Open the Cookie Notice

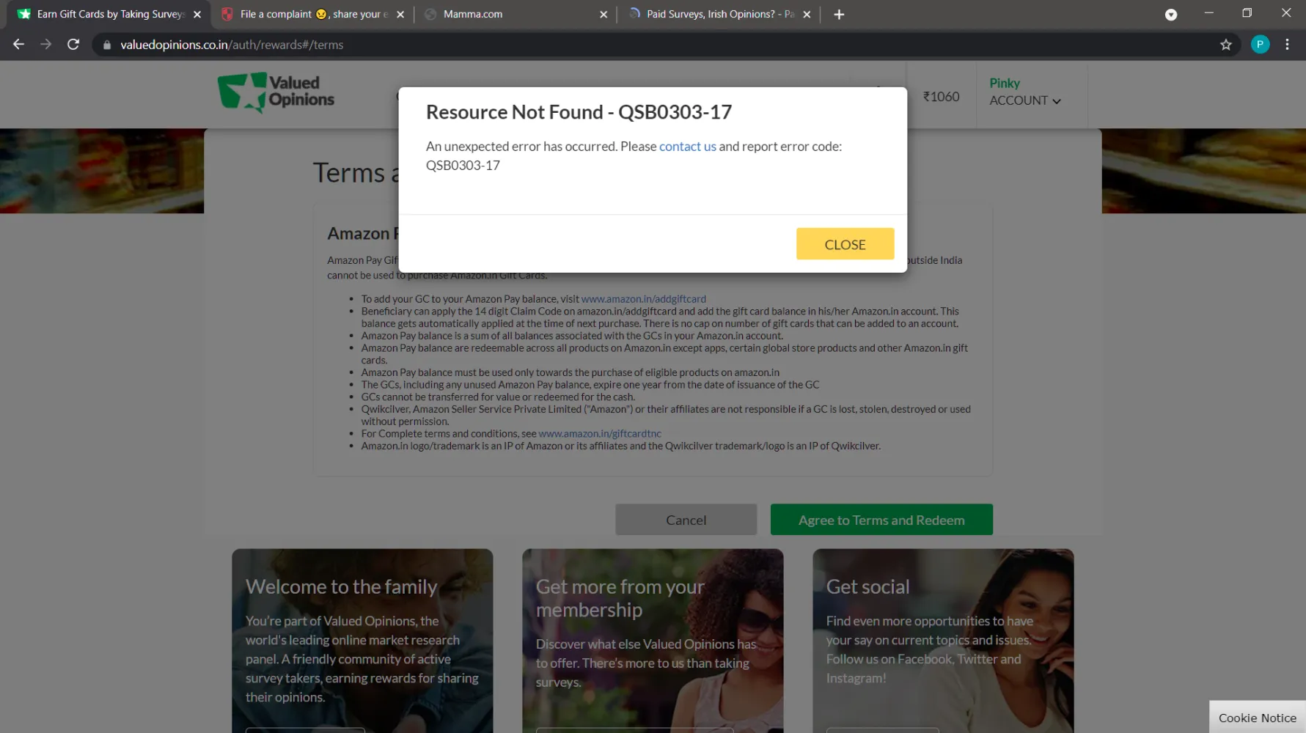tap(1257, 718)
